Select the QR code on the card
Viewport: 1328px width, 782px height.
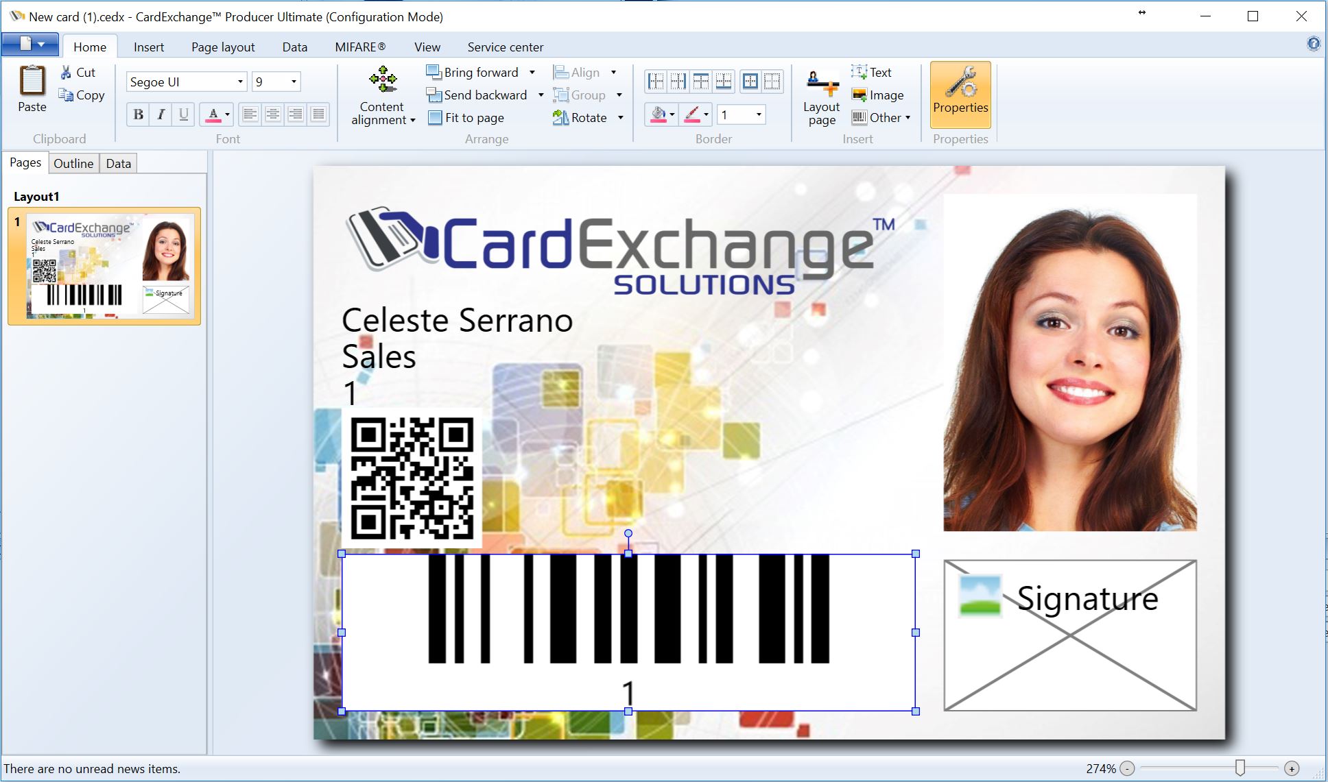[x=412, y=478]
